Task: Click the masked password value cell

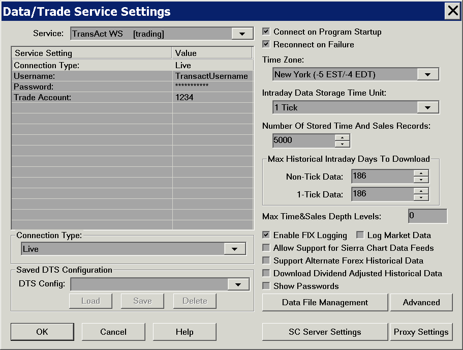Action: click(x=212, y=86)
